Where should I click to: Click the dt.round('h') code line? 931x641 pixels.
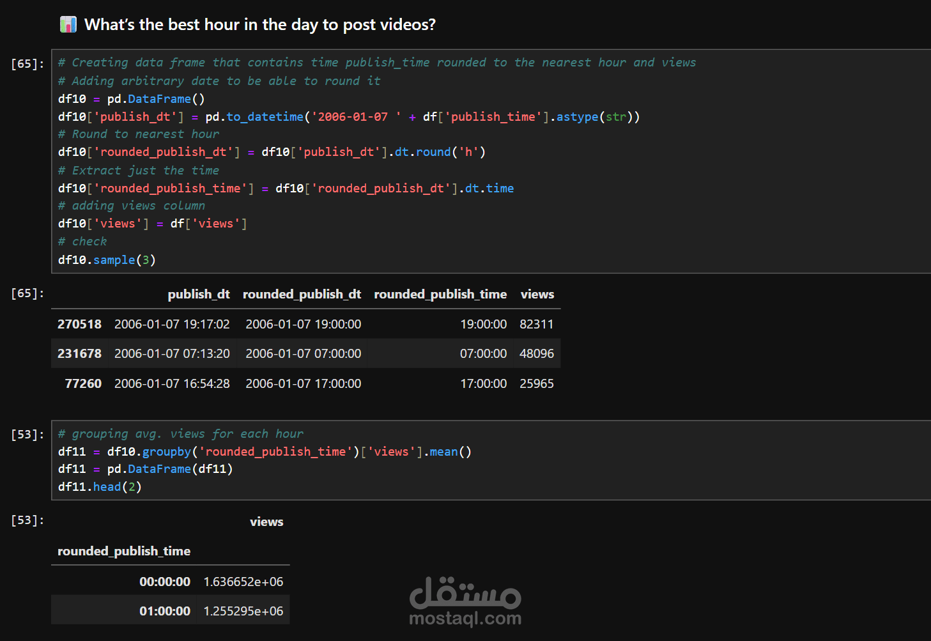(x=272, y=152)
